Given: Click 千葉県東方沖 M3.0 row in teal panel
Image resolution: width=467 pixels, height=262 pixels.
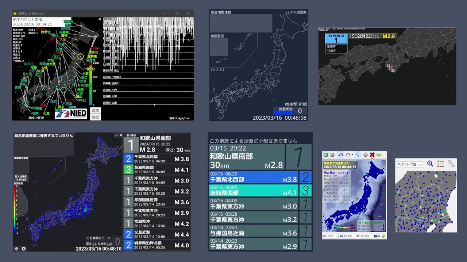Looking at the screenshot, I should [260, 204].
